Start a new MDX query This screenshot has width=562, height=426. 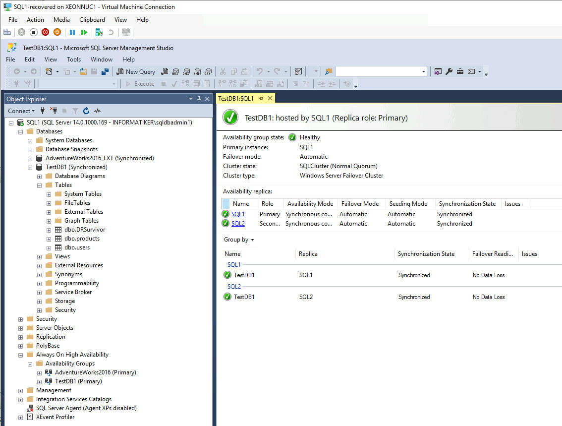(175, 72)
